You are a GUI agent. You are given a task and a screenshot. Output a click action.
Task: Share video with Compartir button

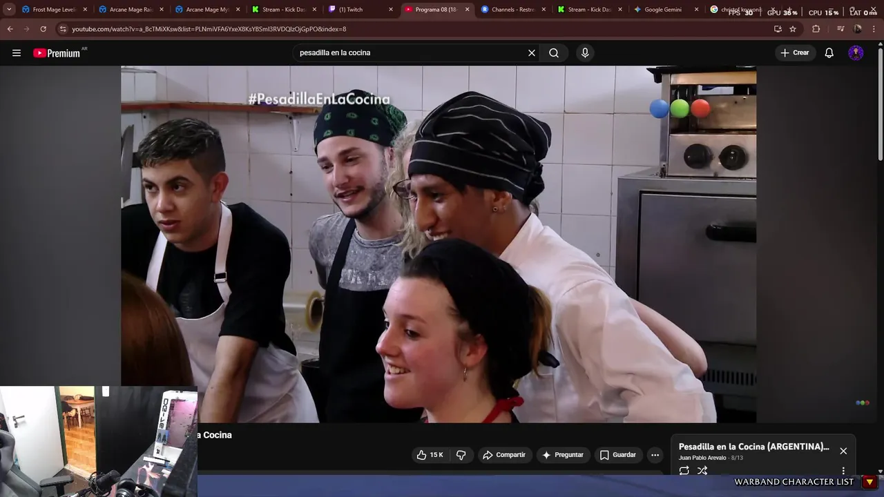pyautogui.click(x=504, y=455)
